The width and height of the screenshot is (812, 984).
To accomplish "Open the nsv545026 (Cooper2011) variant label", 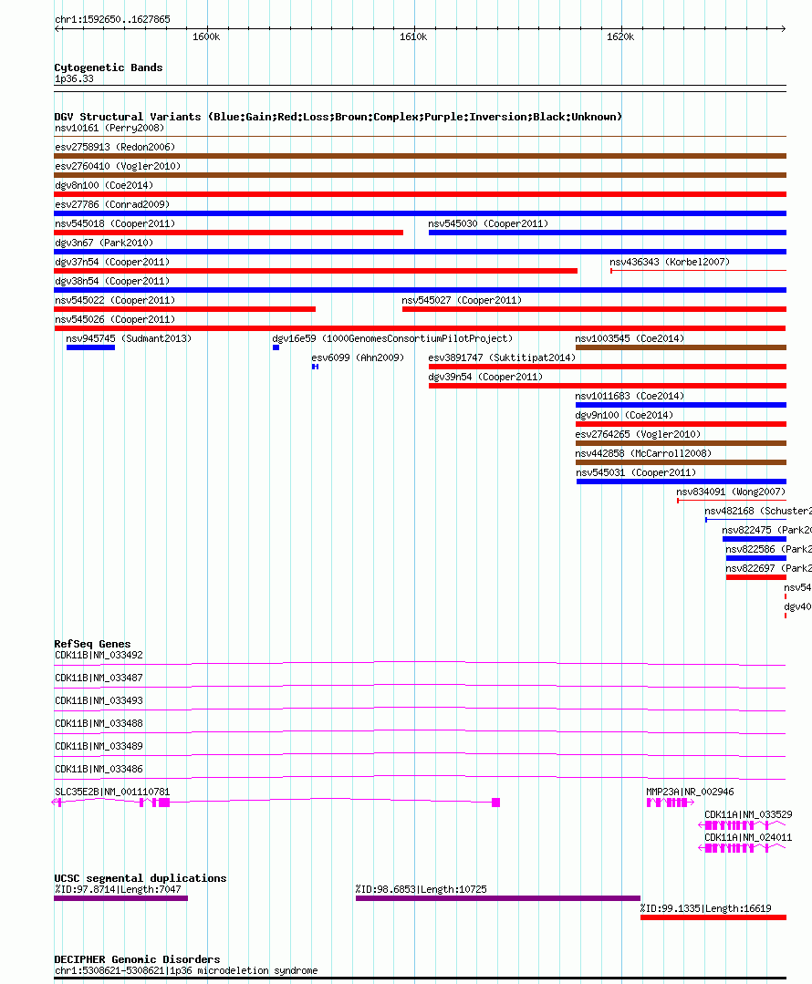I will pyautogui.click(x=115, y=319).
